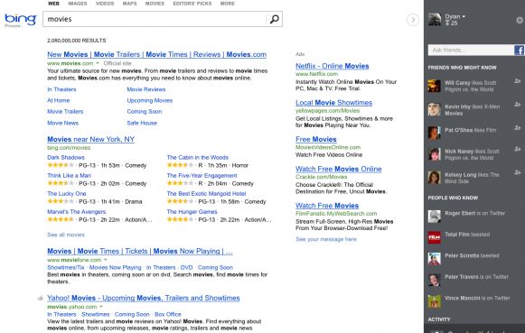Open Dylan's profile picture
Image resolution: width=525 pixels, height=333 pixels.
click(x=435, y=19)
